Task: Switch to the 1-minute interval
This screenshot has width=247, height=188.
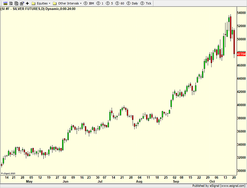Action: tap(100, 3)
